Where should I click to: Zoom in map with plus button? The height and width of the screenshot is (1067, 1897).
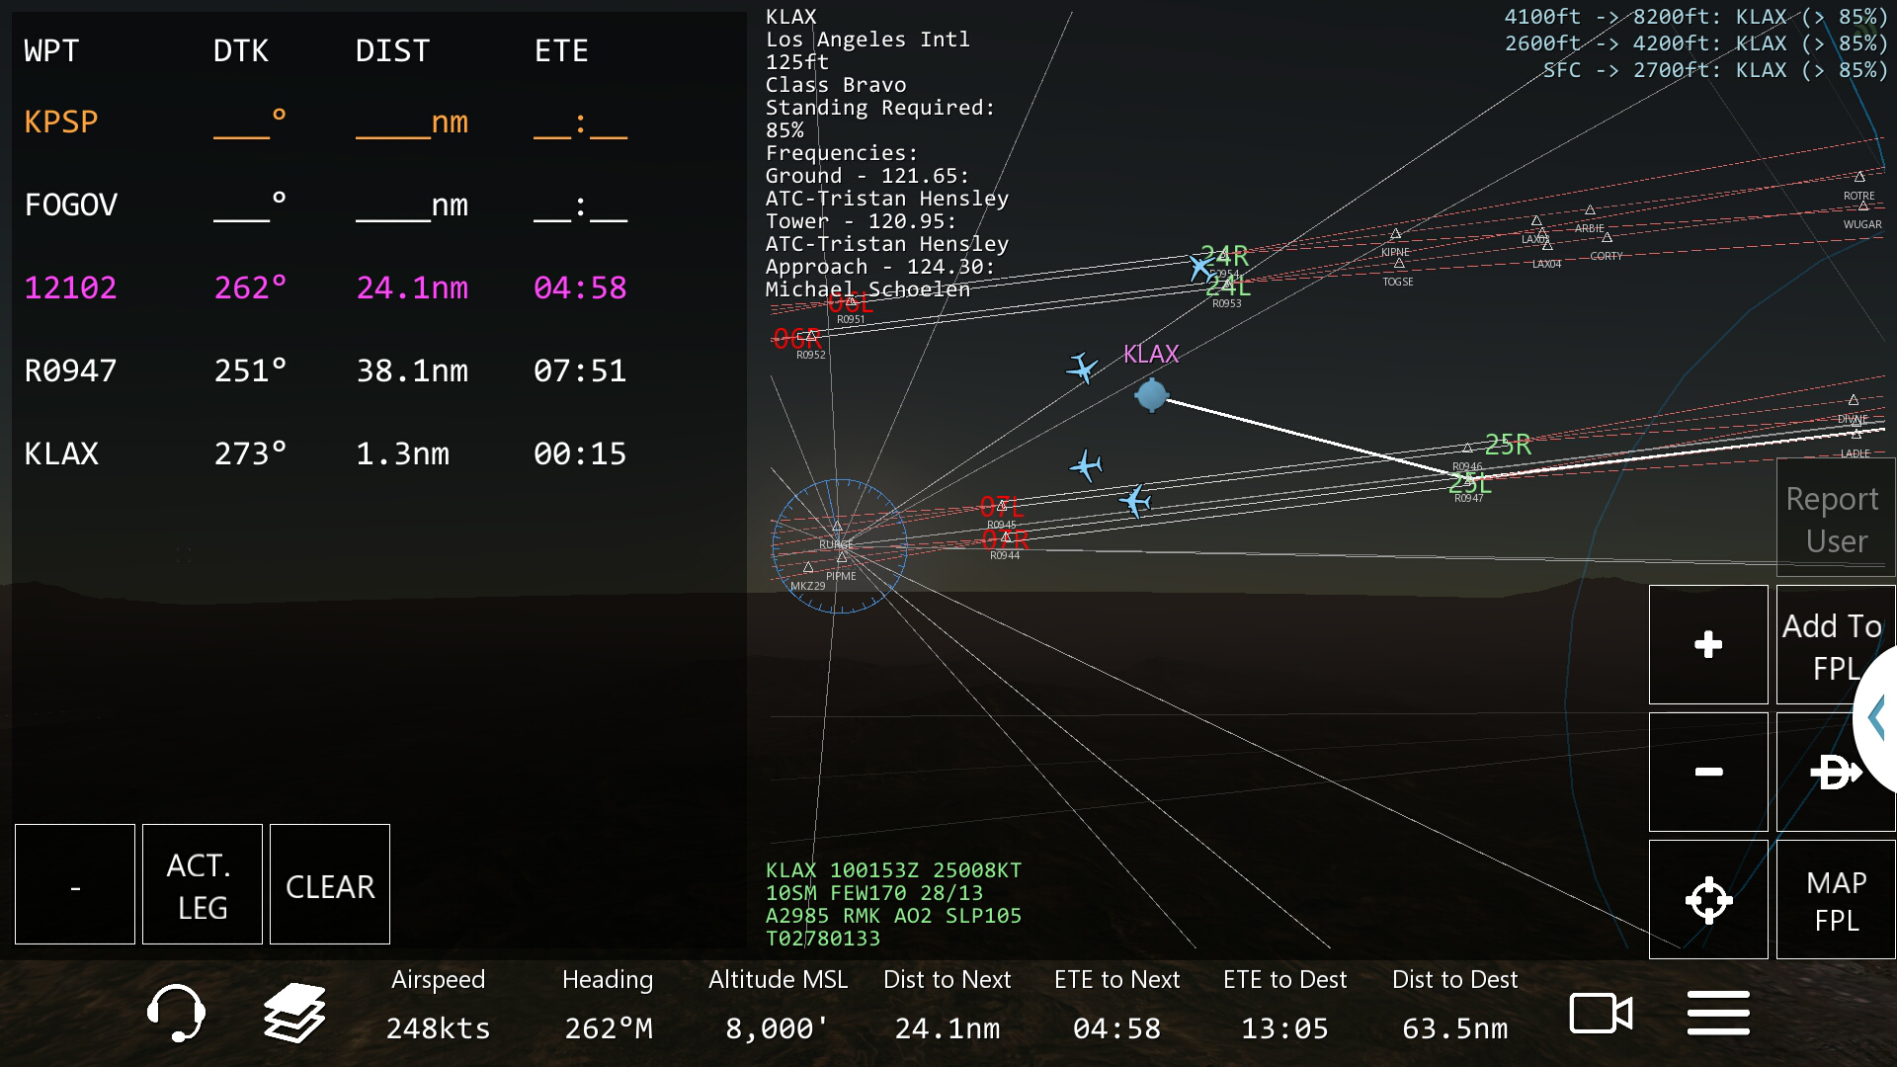[1708, 645]
